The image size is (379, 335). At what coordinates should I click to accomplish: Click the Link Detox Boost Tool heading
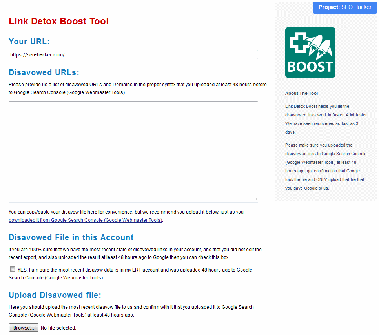[58, 21]
